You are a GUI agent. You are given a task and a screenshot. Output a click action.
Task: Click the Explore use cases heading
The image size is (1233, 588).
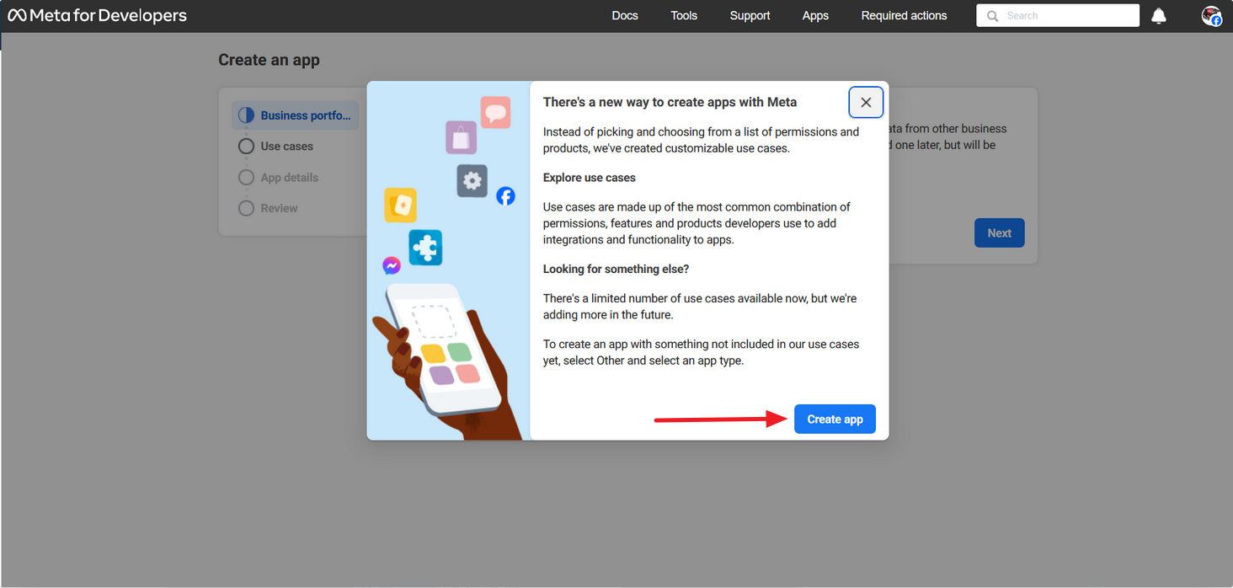pyautogui.click(x=590, y=178)
